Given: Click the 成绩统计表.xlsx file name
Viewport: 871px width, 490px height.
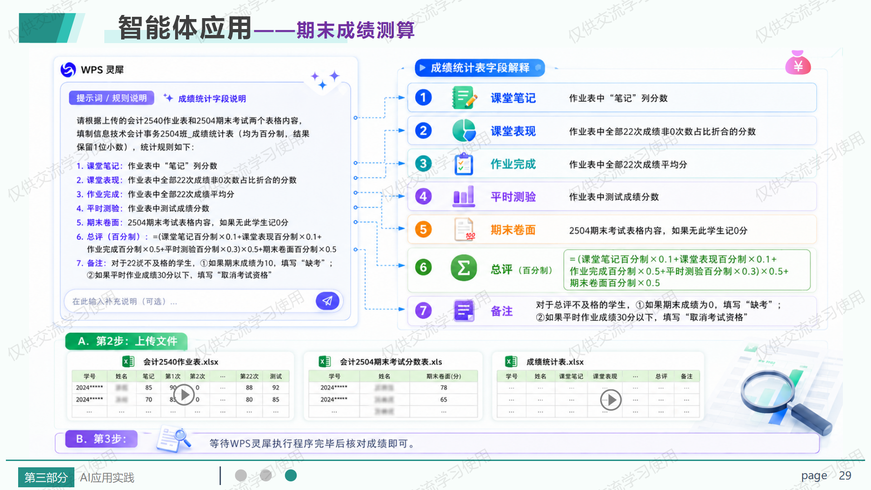Looking at the screenshot, I should pos(555,362).
